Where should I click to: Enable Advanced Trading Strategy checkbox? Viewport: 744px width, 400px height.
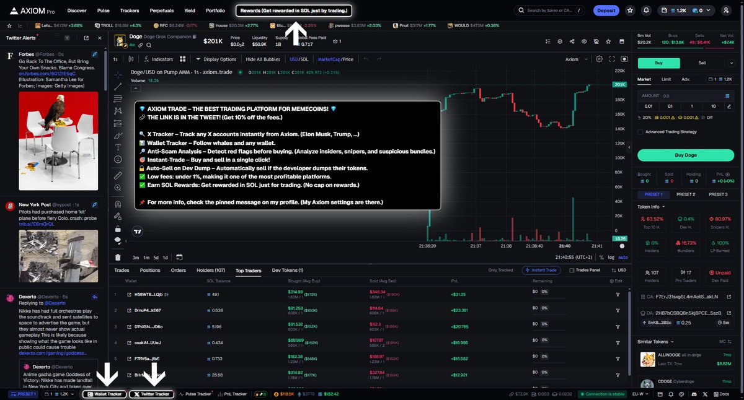(x=641, y=131)
